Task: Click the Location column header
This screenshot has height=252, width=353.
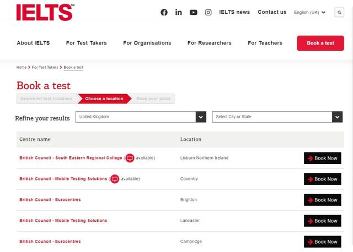Action: click(191, 139)
